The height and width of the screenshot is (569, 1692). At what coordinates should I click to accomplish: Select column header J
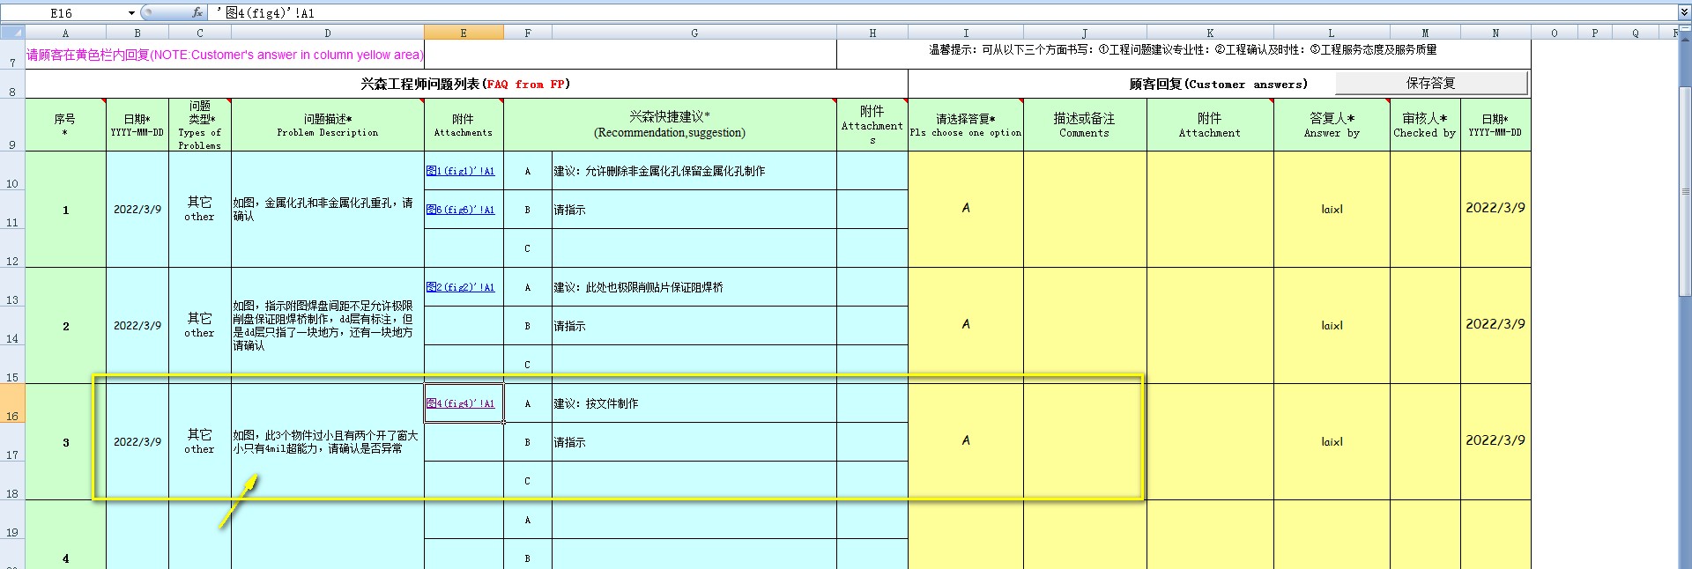1085,33
